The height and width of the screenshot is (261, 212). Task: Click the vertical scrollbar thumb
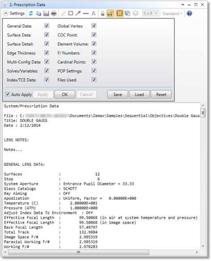tap(203, 113)
